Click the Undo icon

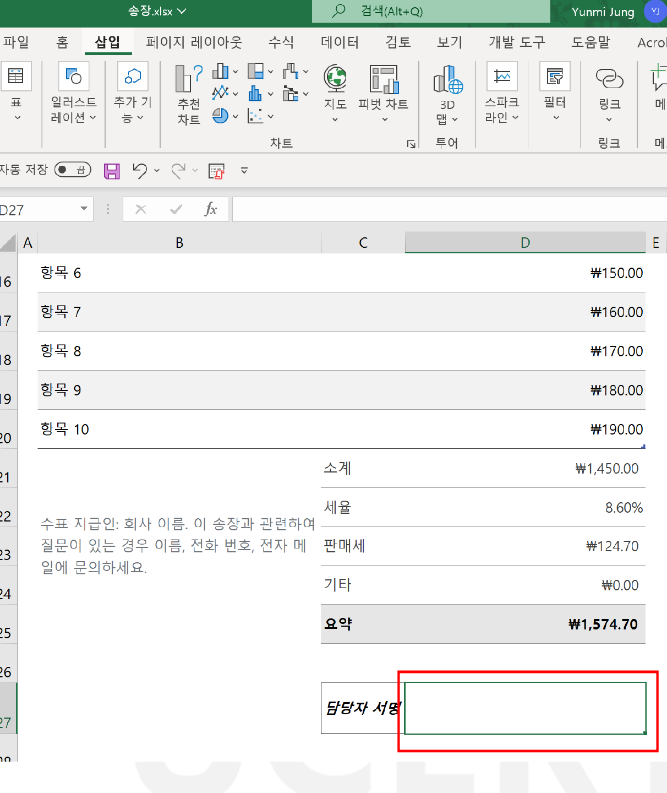(139, 171)
